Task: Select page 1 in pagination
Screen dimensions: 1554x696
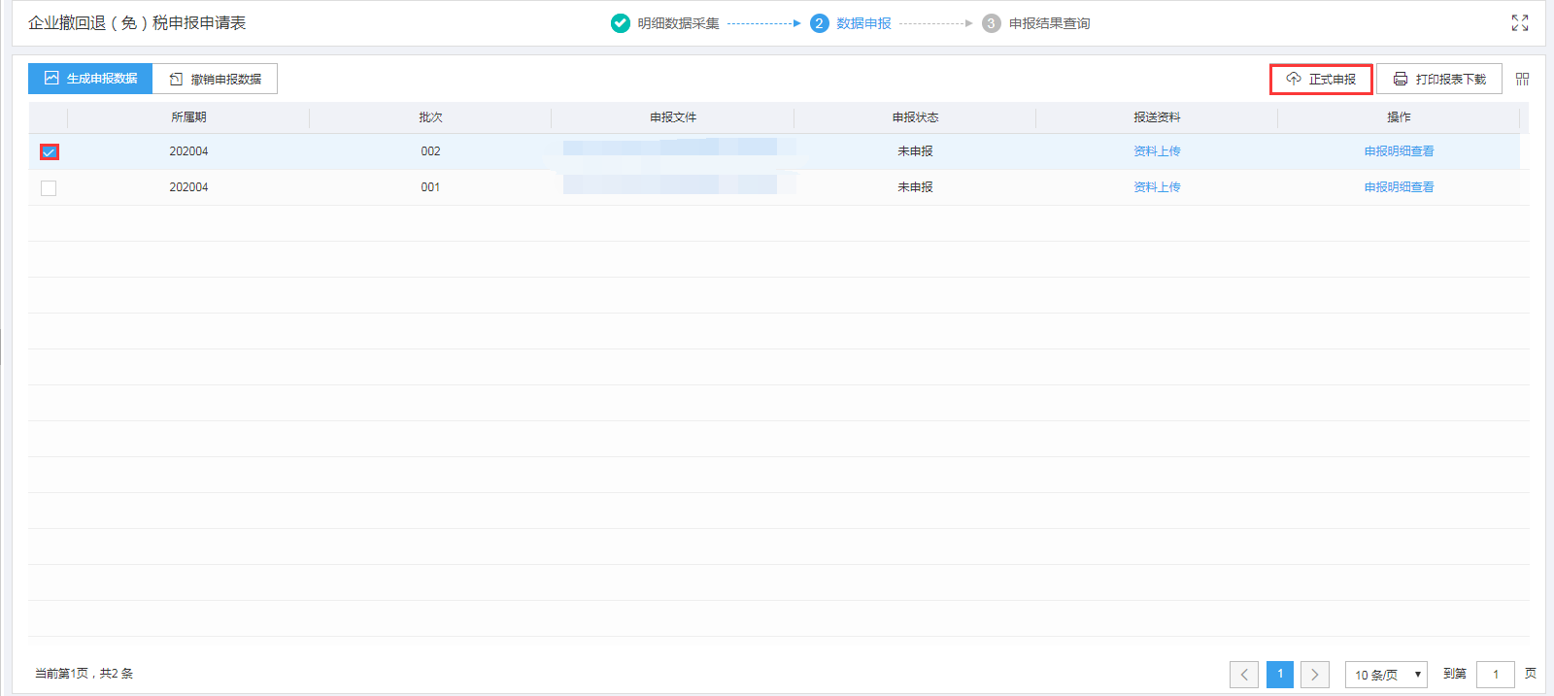Action: click(1280, 675)
